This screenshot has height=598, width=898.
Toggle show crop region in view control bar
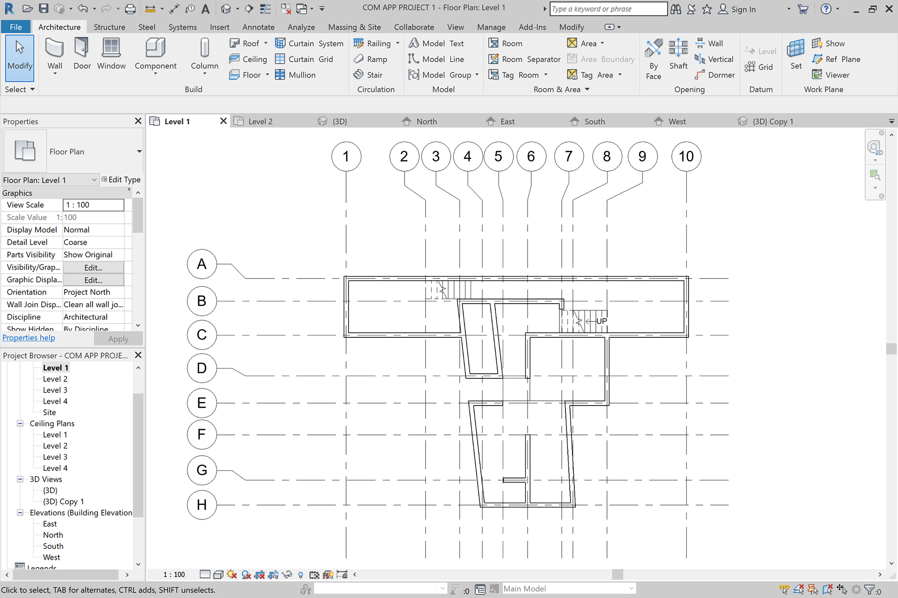tap(274, 574)
